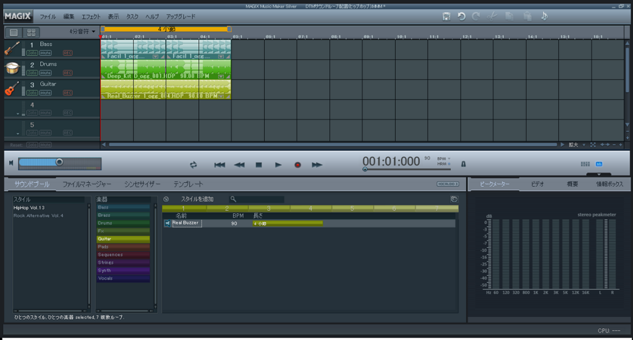Screen dimensions: 633x340
Task: Collapse panel with arrow below mixer icons
Action: coord(598,174)
